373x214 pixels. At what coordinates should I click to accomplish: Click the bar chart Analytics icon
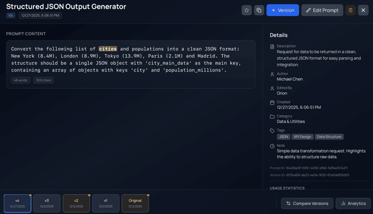343,203
